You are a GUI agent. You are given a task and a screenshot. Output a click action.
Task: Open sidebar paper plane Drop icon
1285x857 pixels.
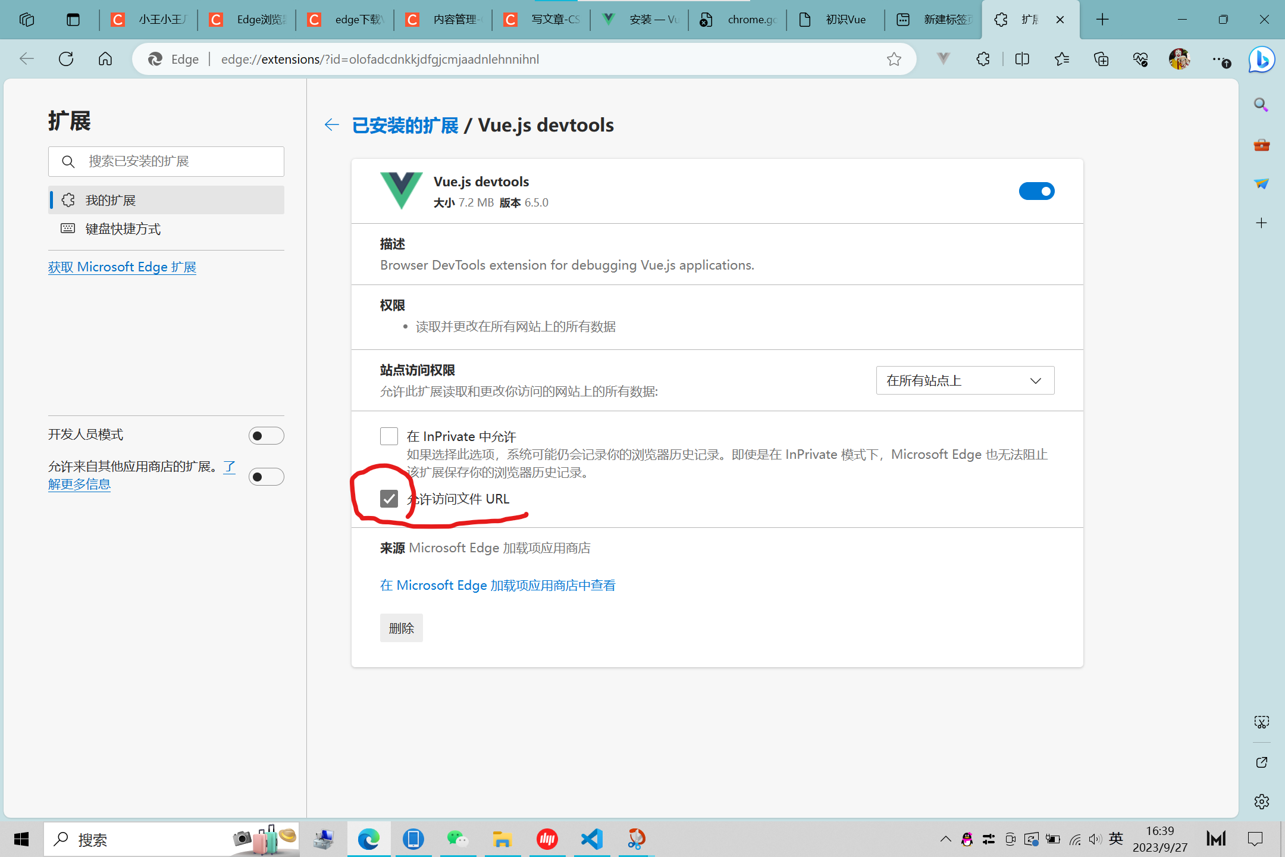click(x=1261, y=184)
